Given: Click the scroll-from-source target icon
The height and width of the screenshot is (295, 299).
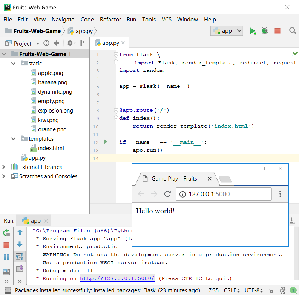Looking at the screenshot, I should (46, 43).
